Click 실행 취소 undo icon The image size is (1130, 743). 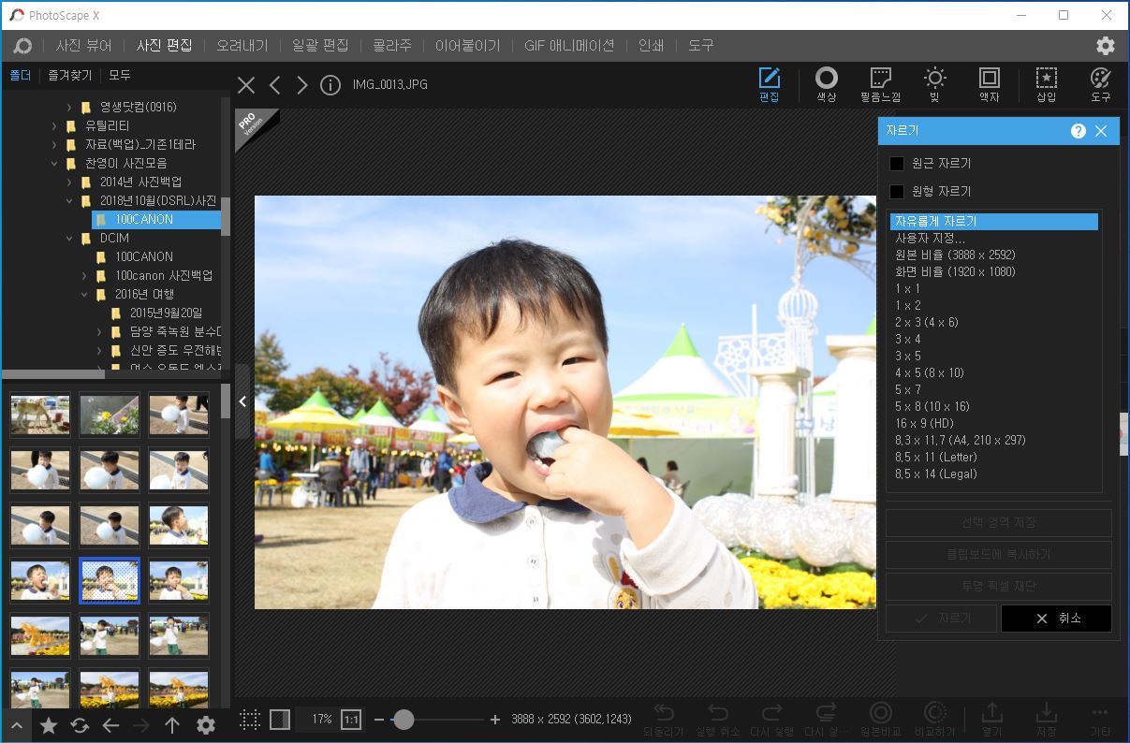click(718, 719)
